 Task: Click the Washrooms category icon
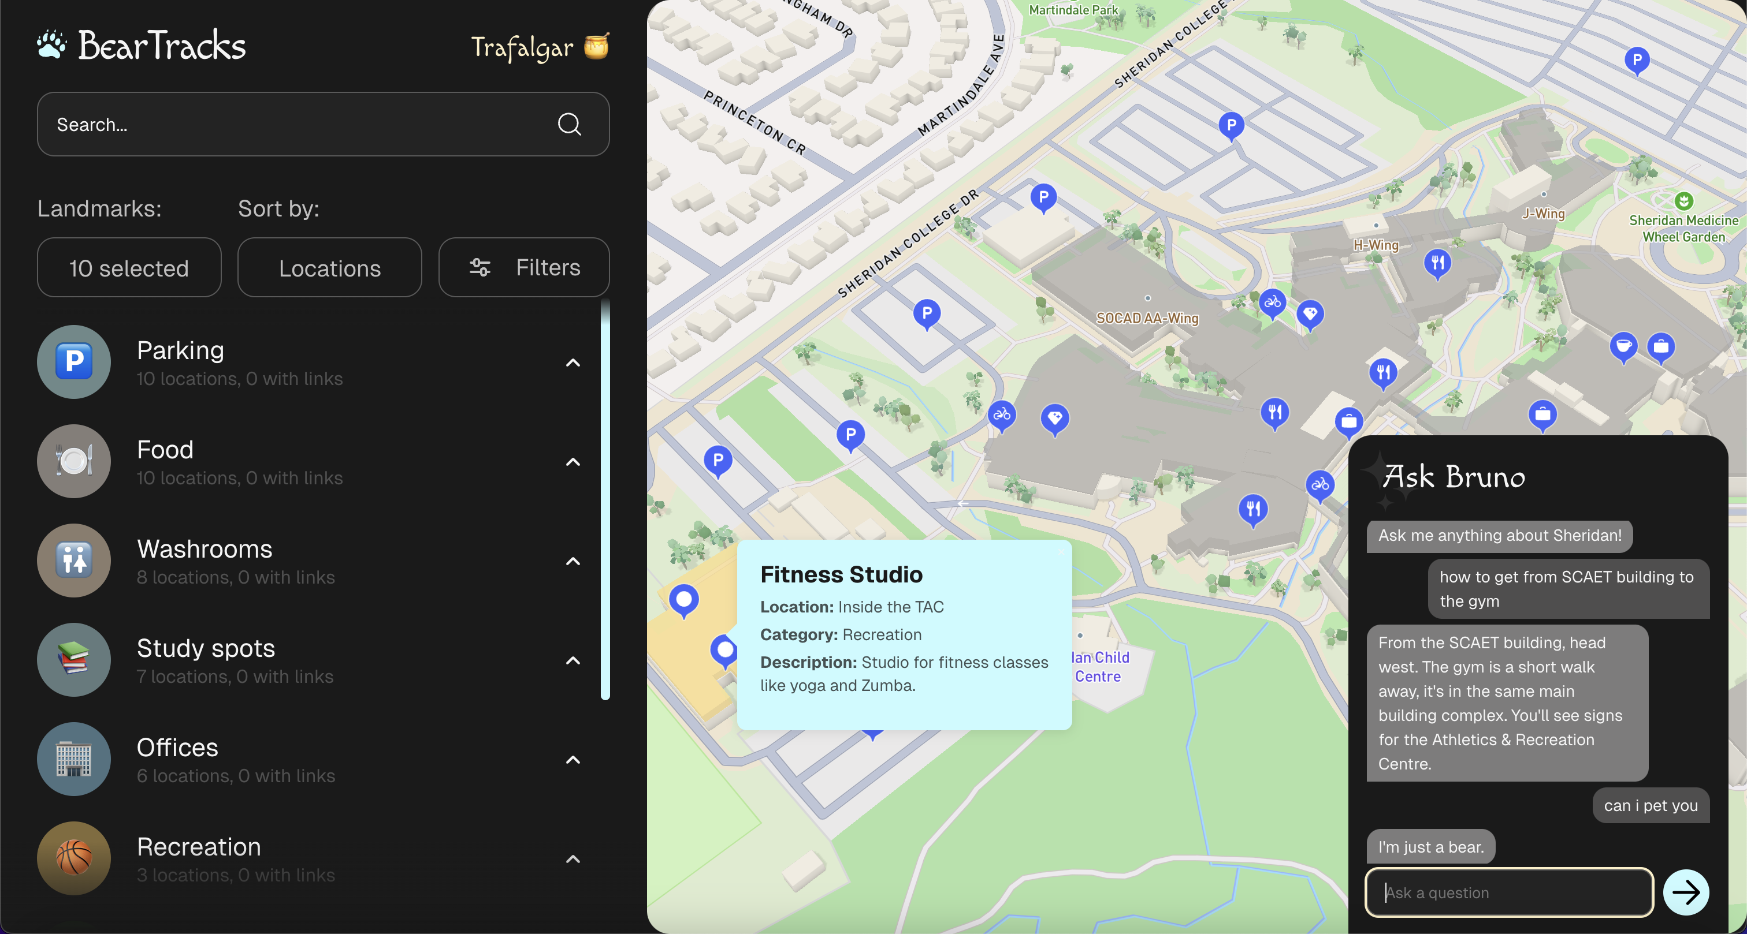coord(74,561)
